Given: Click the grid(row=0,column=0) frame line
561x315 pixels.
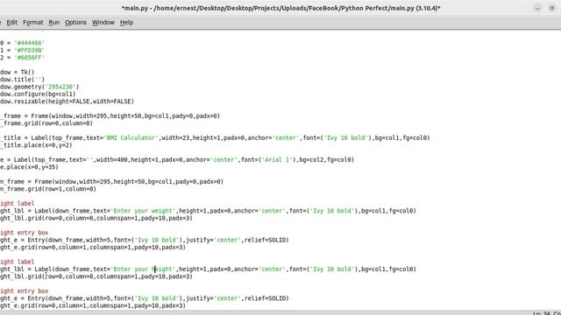Looking at the screenshot, I should [x=46, y=123].
